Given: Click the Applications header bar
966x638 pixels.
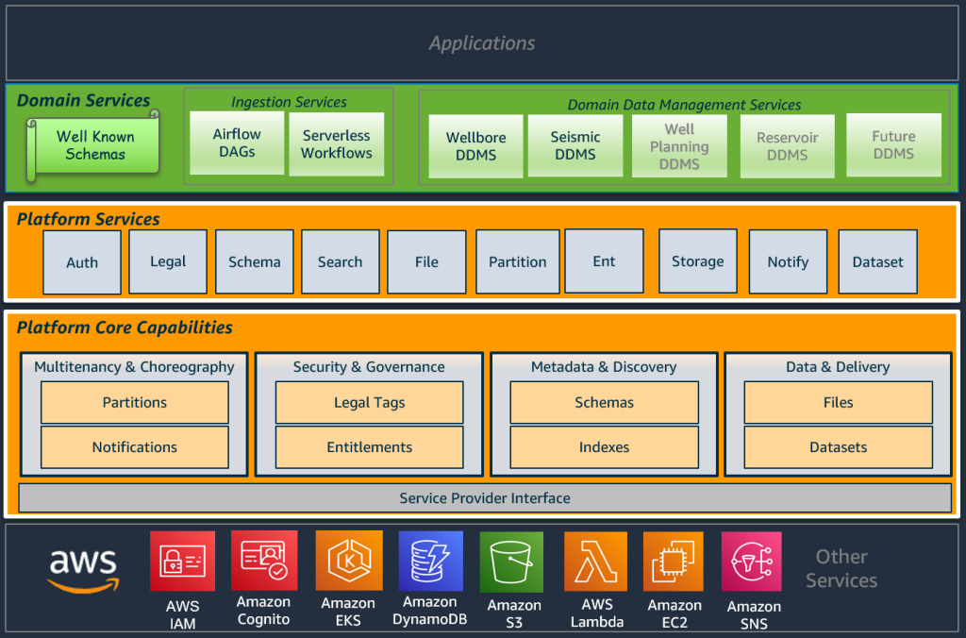Looking at the screenshot, I should pos(482,42).
